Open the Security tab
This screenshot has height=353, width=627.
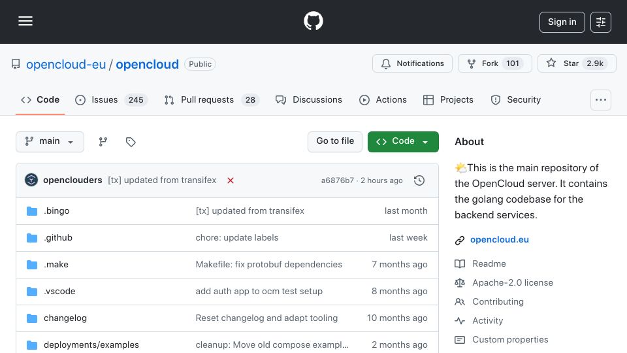click(x=516, y=99)
